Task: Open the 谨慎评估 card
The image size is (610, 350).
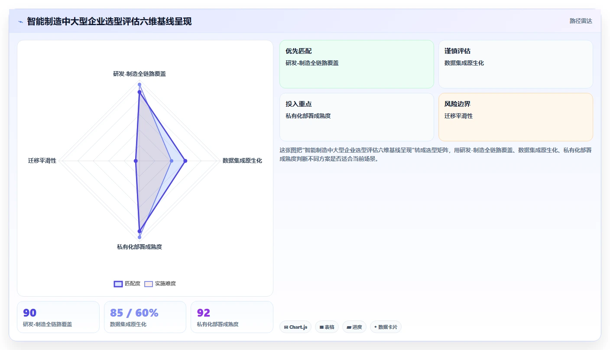Action: pos(516,64)
